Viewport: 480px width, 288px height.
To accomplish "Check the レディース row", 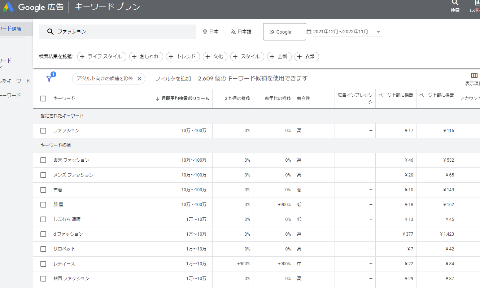I will pos(43,264).
